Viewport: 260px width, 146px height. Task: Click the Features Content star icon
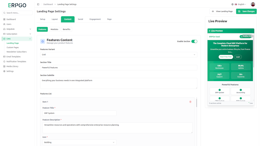[x=43, y=42]
